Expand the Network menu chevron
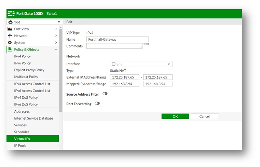The width and height of the screenshot is (260, 167). tap(56, 36)
